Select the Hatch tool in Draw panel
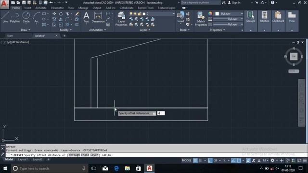Viewport: 308px width, 173px height. click(x=44, y=25)
